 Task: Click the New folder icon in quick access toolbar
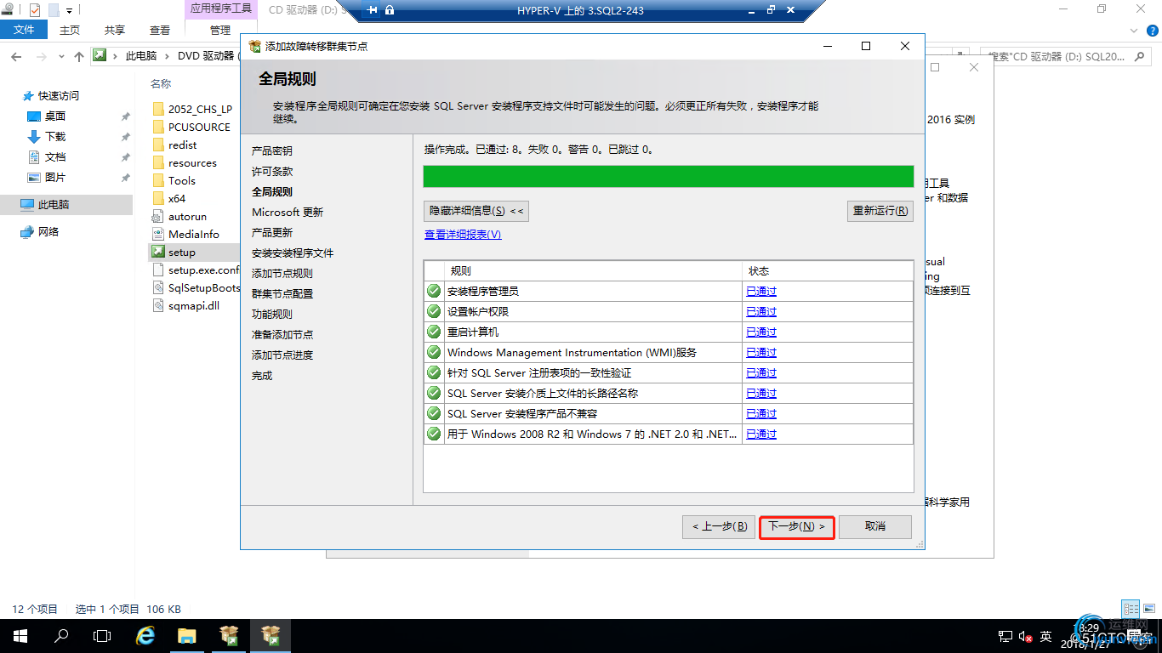pyautogui.click(x=53, y=10)
